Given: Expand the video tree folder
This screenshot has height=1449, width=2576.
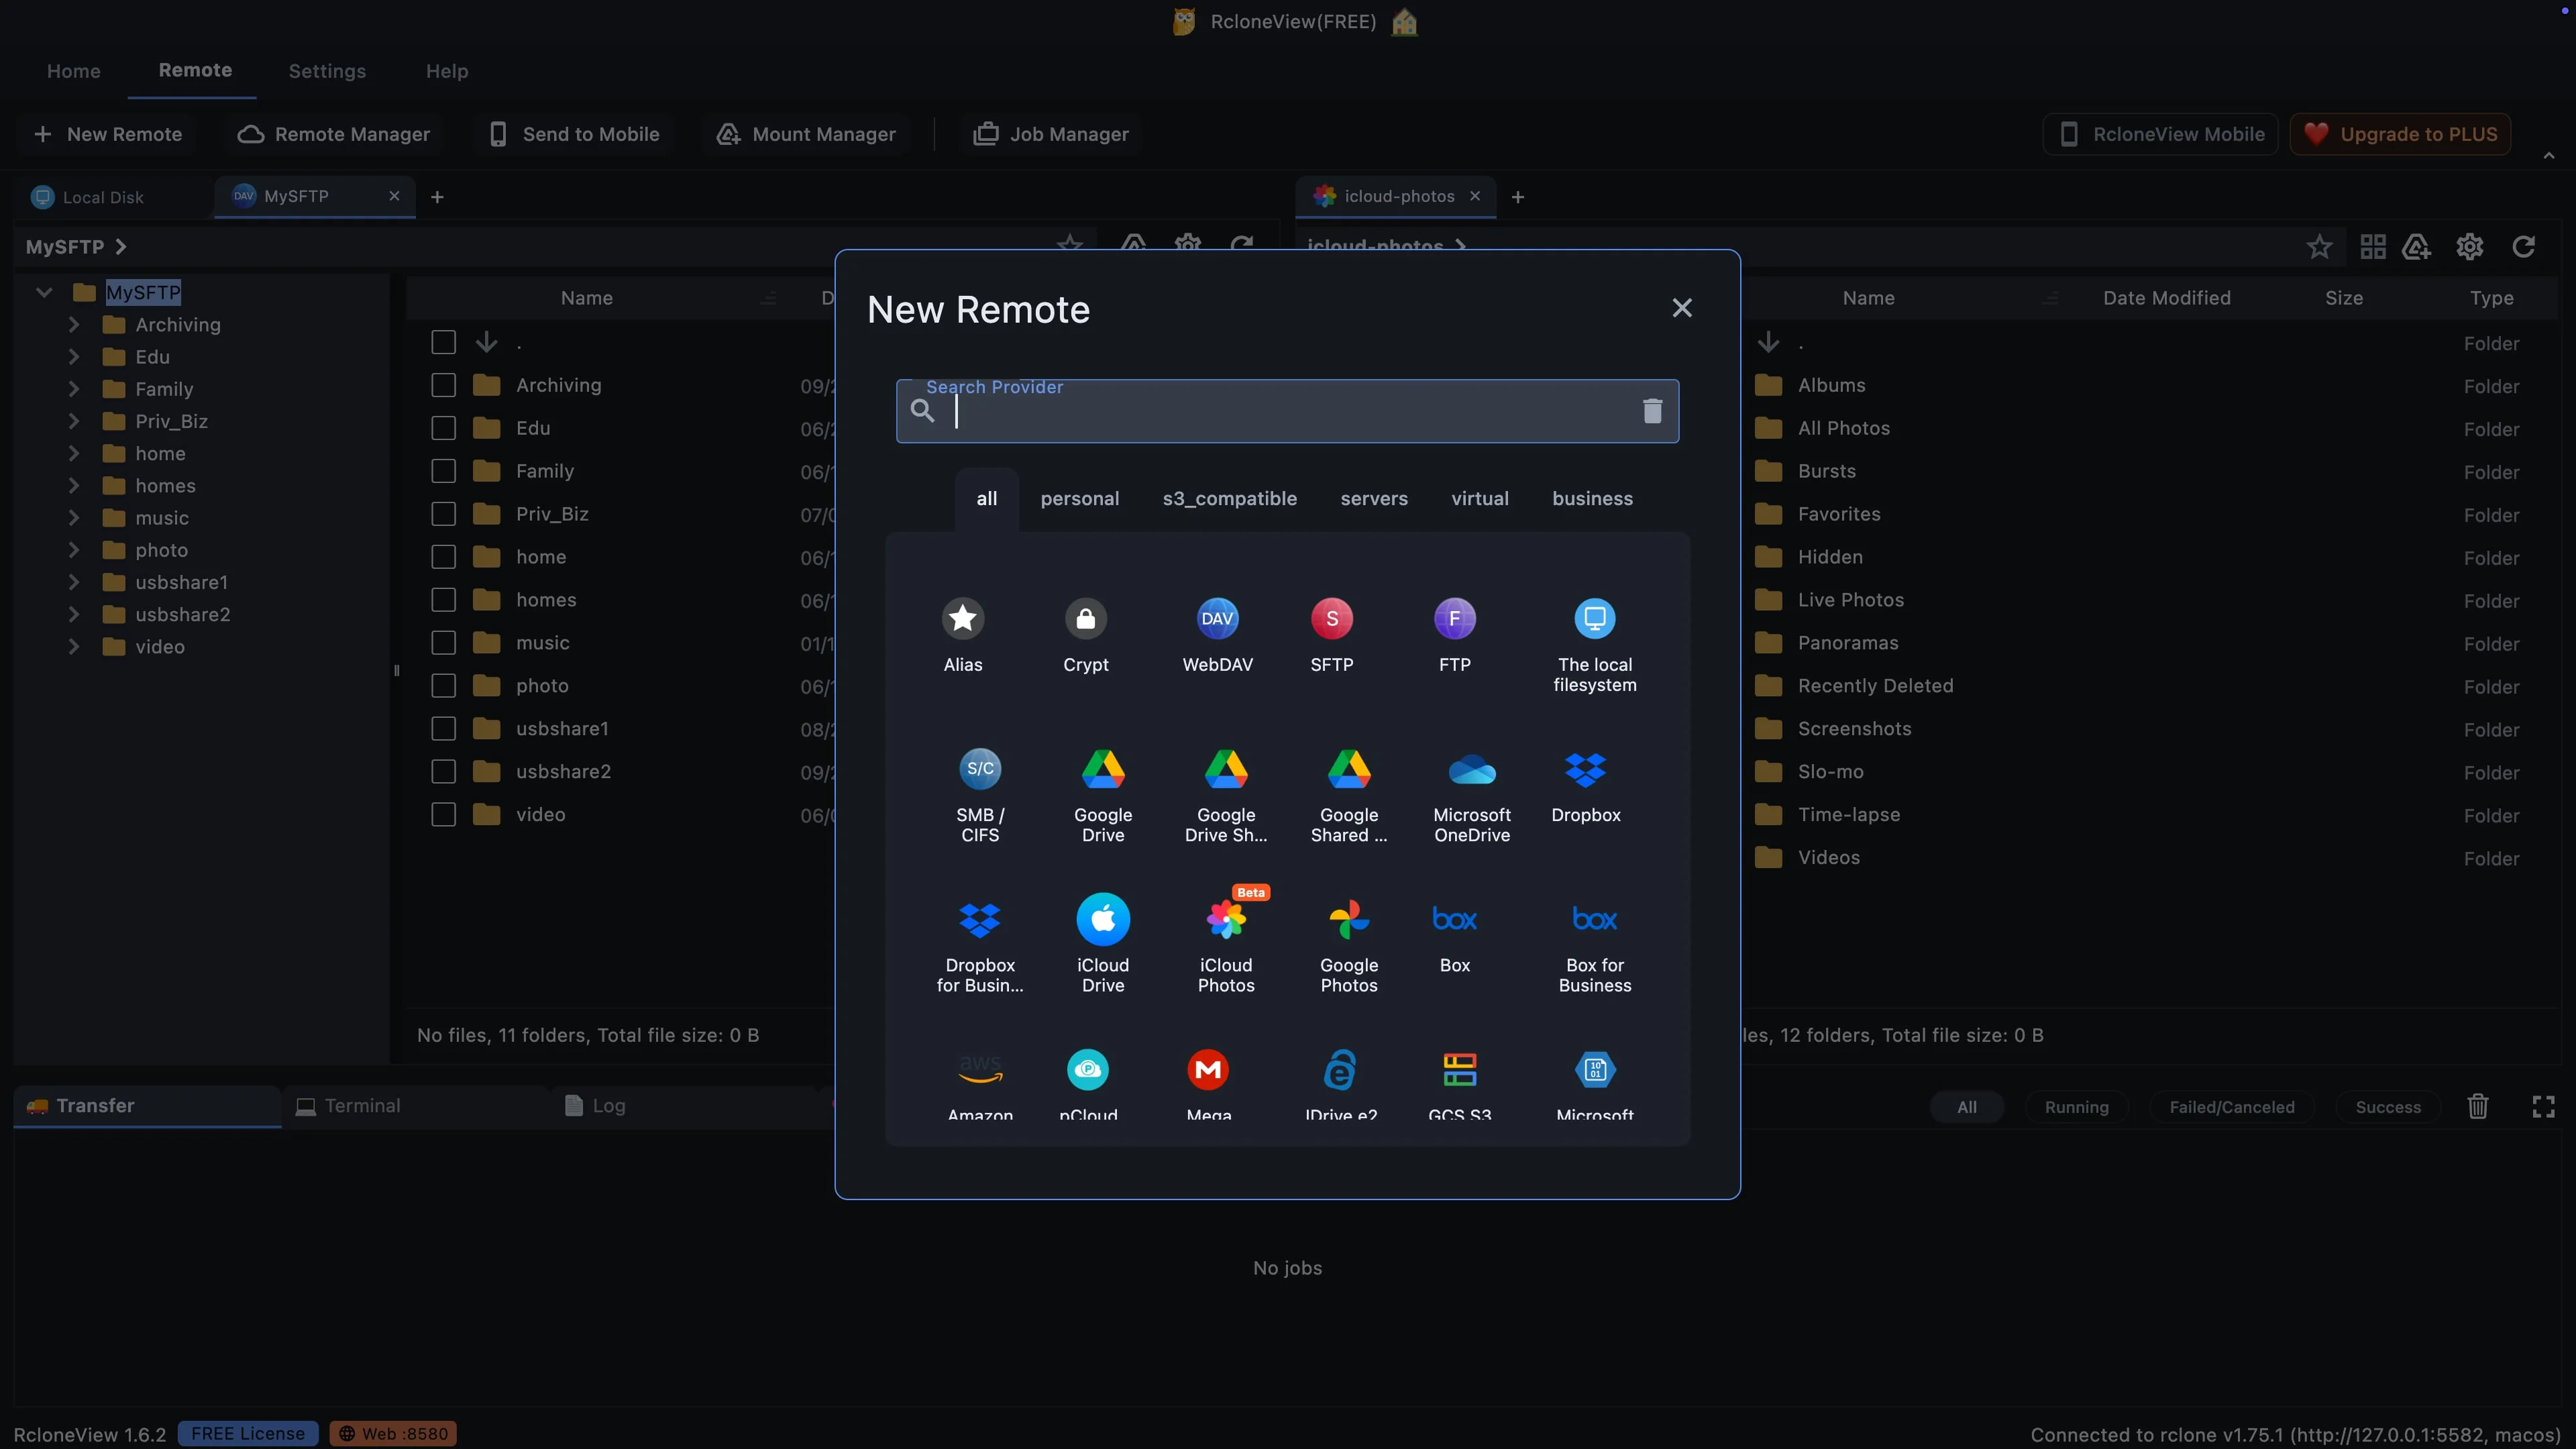Looking at the screenshot, I should click(73, 647).
